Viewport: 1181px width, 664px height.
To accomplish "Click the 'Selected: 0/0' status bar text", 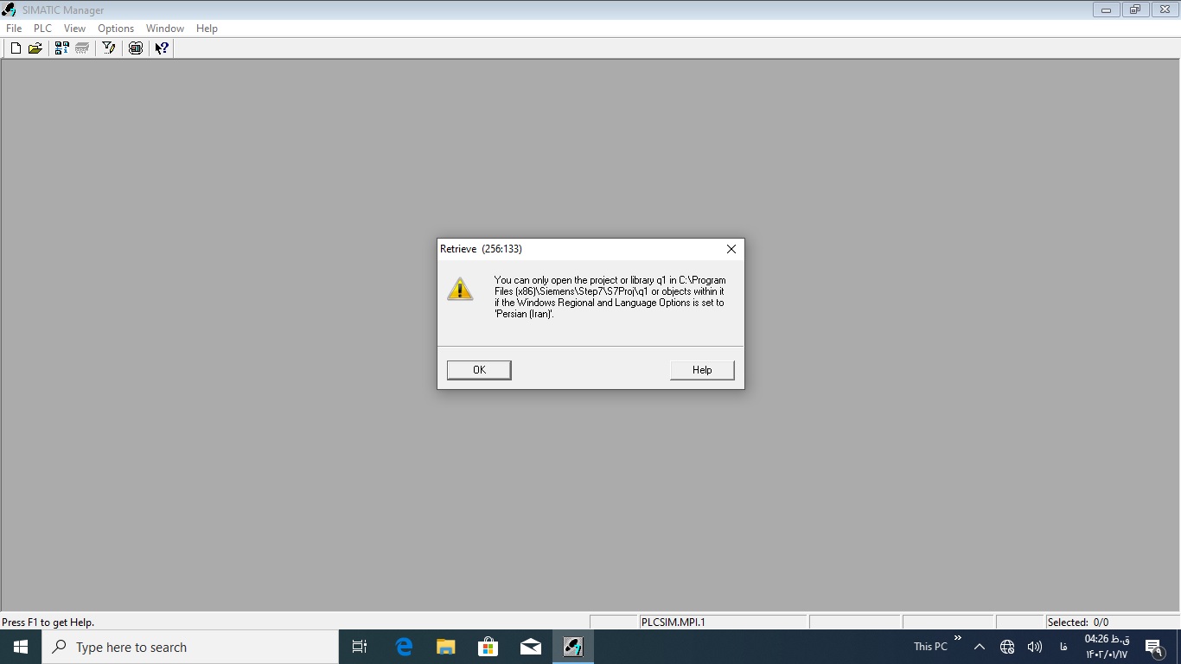I will 1077,622.
